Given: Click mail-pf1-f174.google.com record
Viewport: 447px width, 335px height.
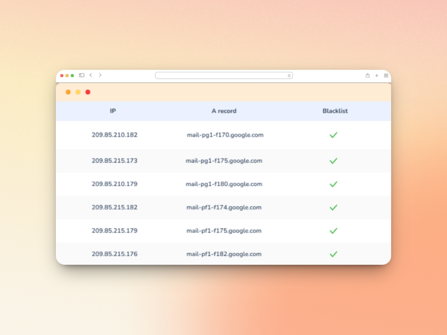Looking at the screenshot, I should pyautogui.click(x=224, y=208).
